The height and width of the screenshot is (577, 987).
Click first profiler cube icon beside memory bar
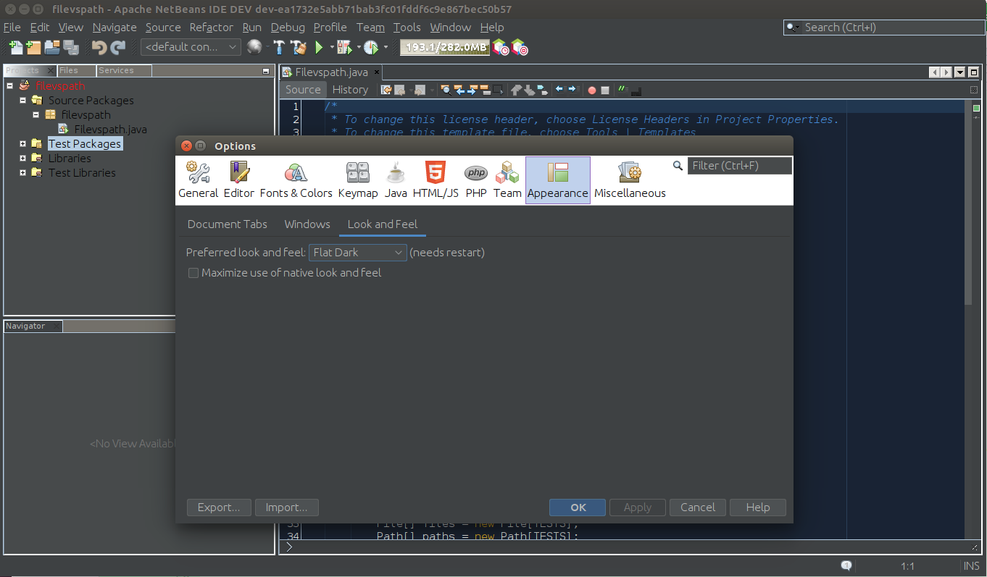click(500, 48)
